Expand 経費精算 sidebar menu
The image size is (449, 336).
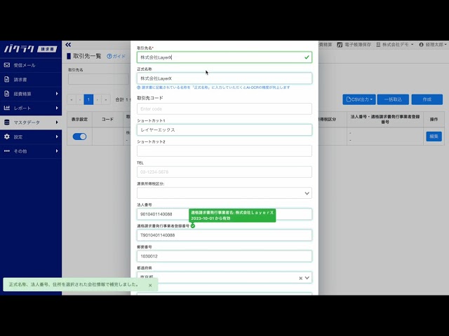tap(31, 94)
